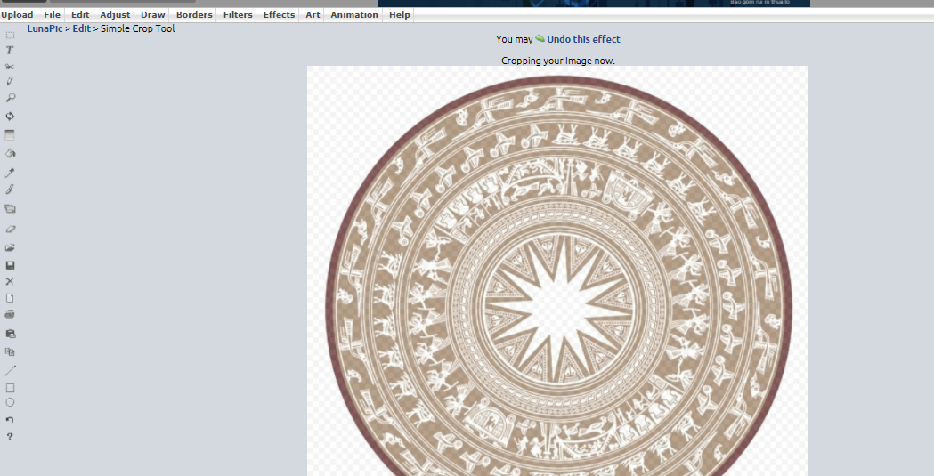
Task: Select the eraser tool
Action: (x=10, y=229)
